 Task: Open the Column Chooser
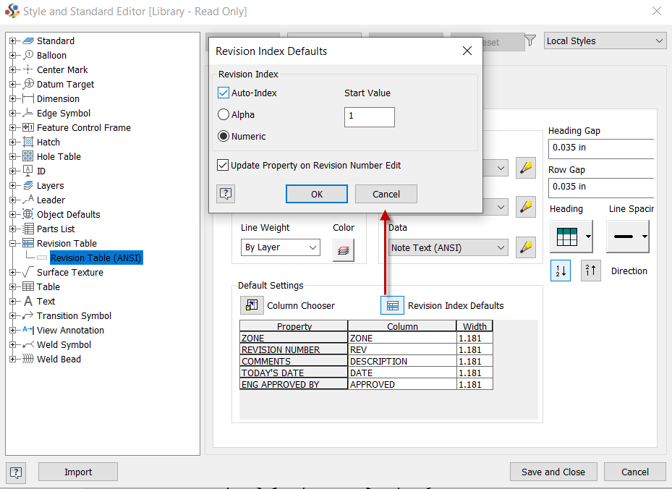[x=252, y=305]
